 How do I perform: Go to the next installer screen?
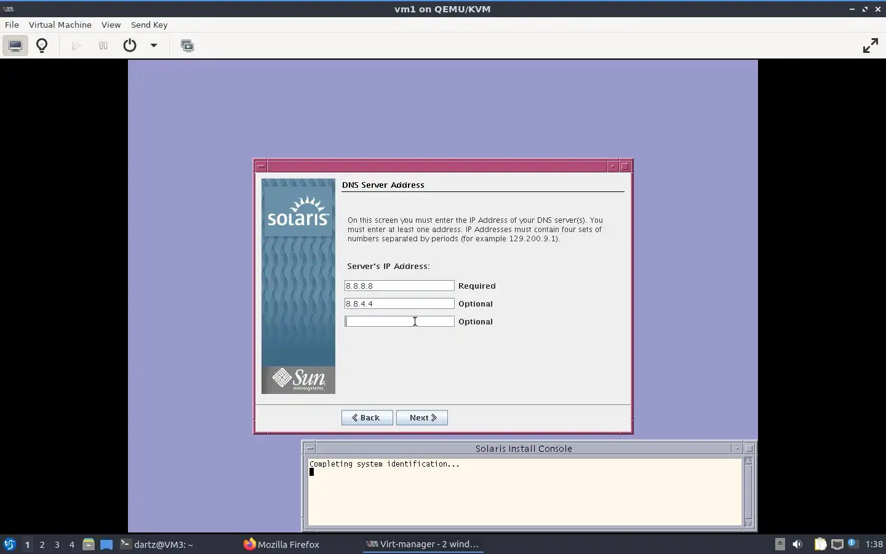(x=422, y=417)
